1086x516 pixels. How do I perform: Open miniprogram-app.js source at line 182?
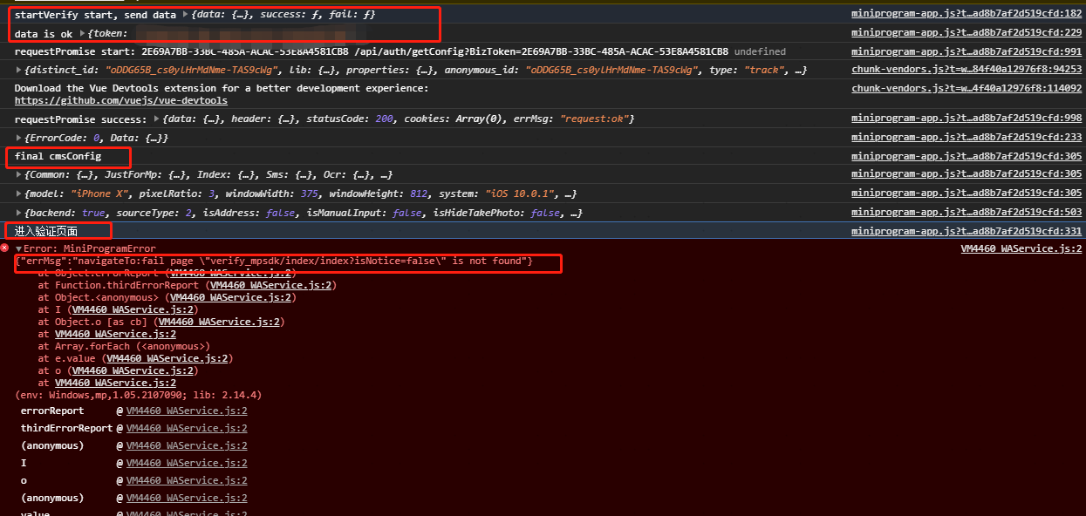(966, 13)
